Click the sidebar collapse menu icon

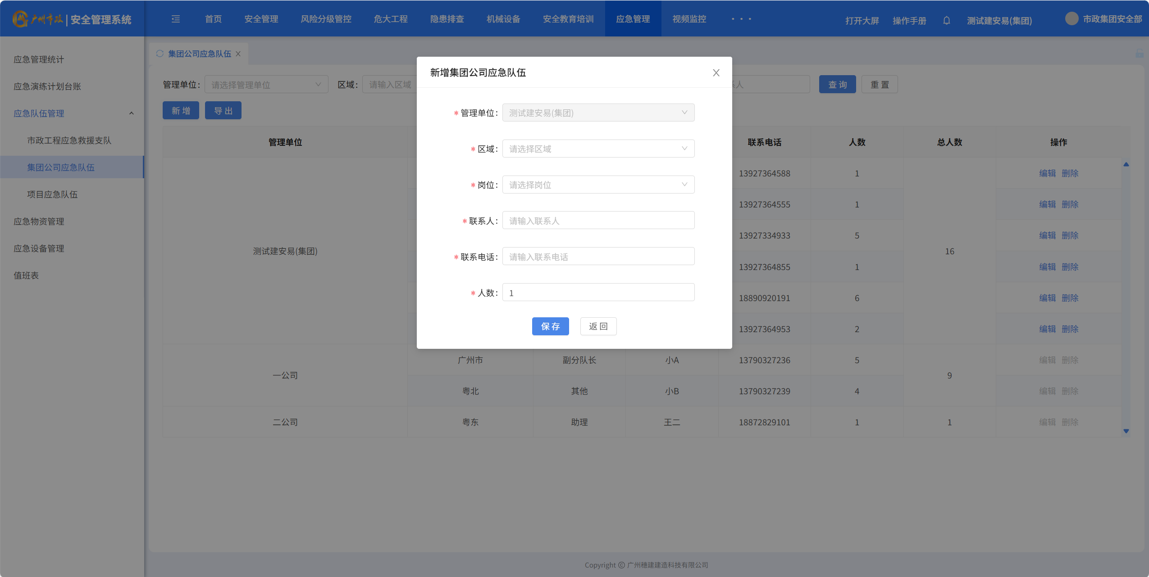point(176,19)
